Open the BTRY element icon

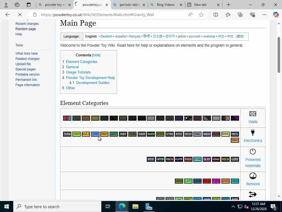[x=160, y=134]
